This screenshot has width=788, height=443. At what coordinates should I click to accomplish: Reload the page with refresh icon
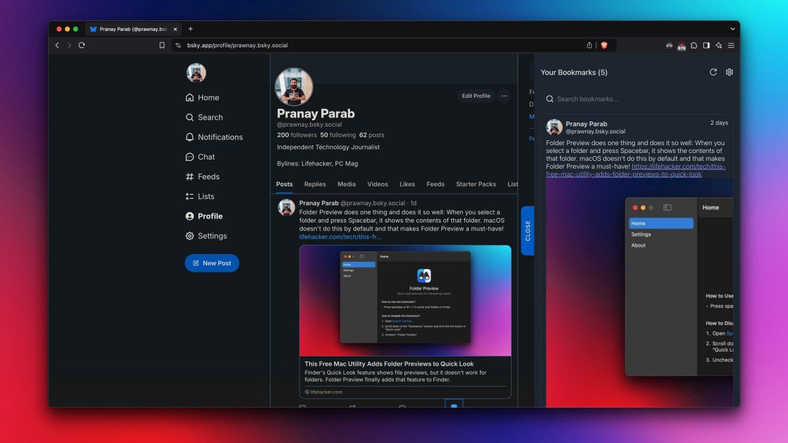coord(81,45)
